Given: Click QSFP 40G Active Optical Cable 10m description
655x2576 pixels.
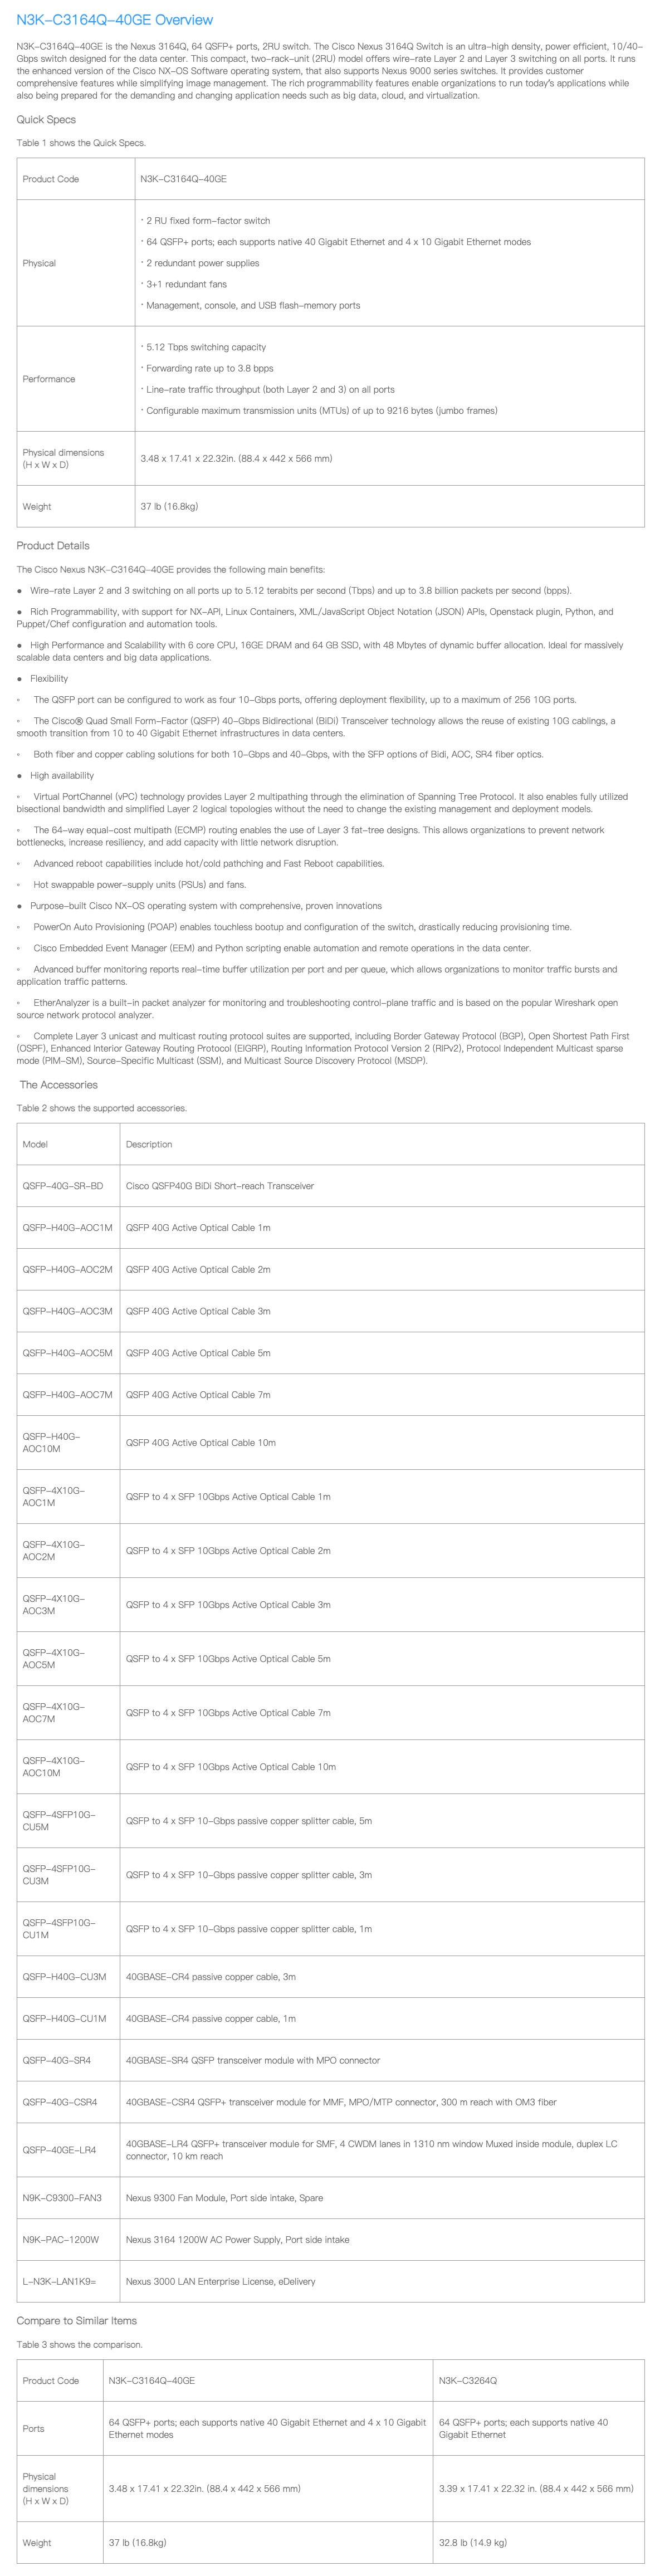Looking at the screenshot, I should [x=201, y=1443].
